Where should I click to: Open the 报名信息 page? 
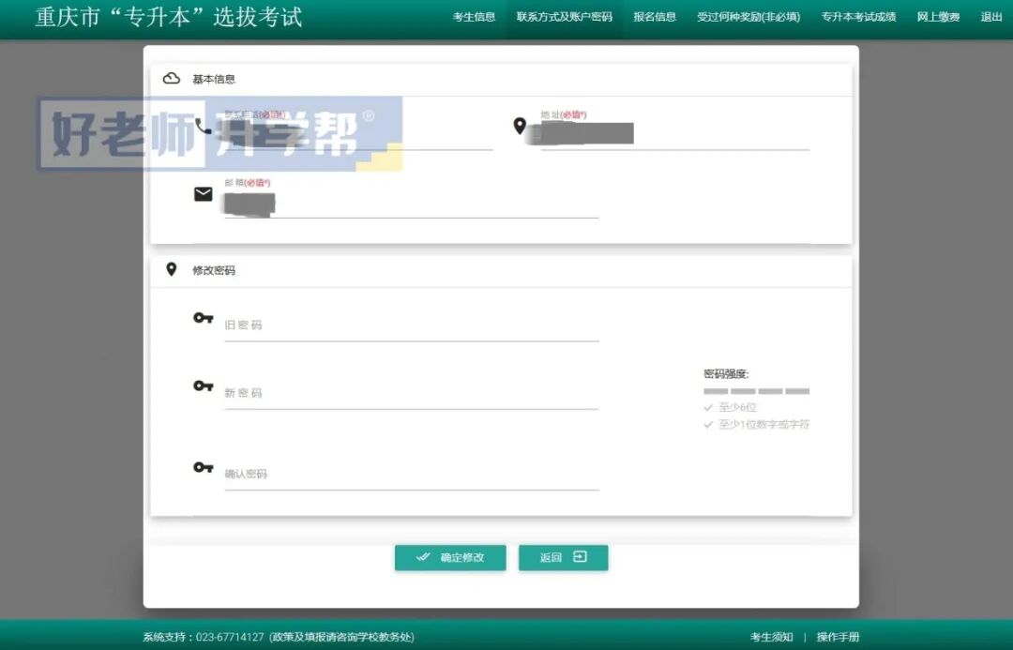point(654,17)
